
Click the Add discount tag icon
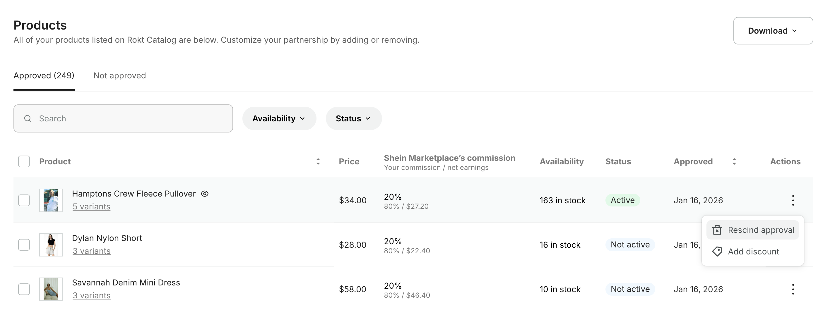pos(717,252)
